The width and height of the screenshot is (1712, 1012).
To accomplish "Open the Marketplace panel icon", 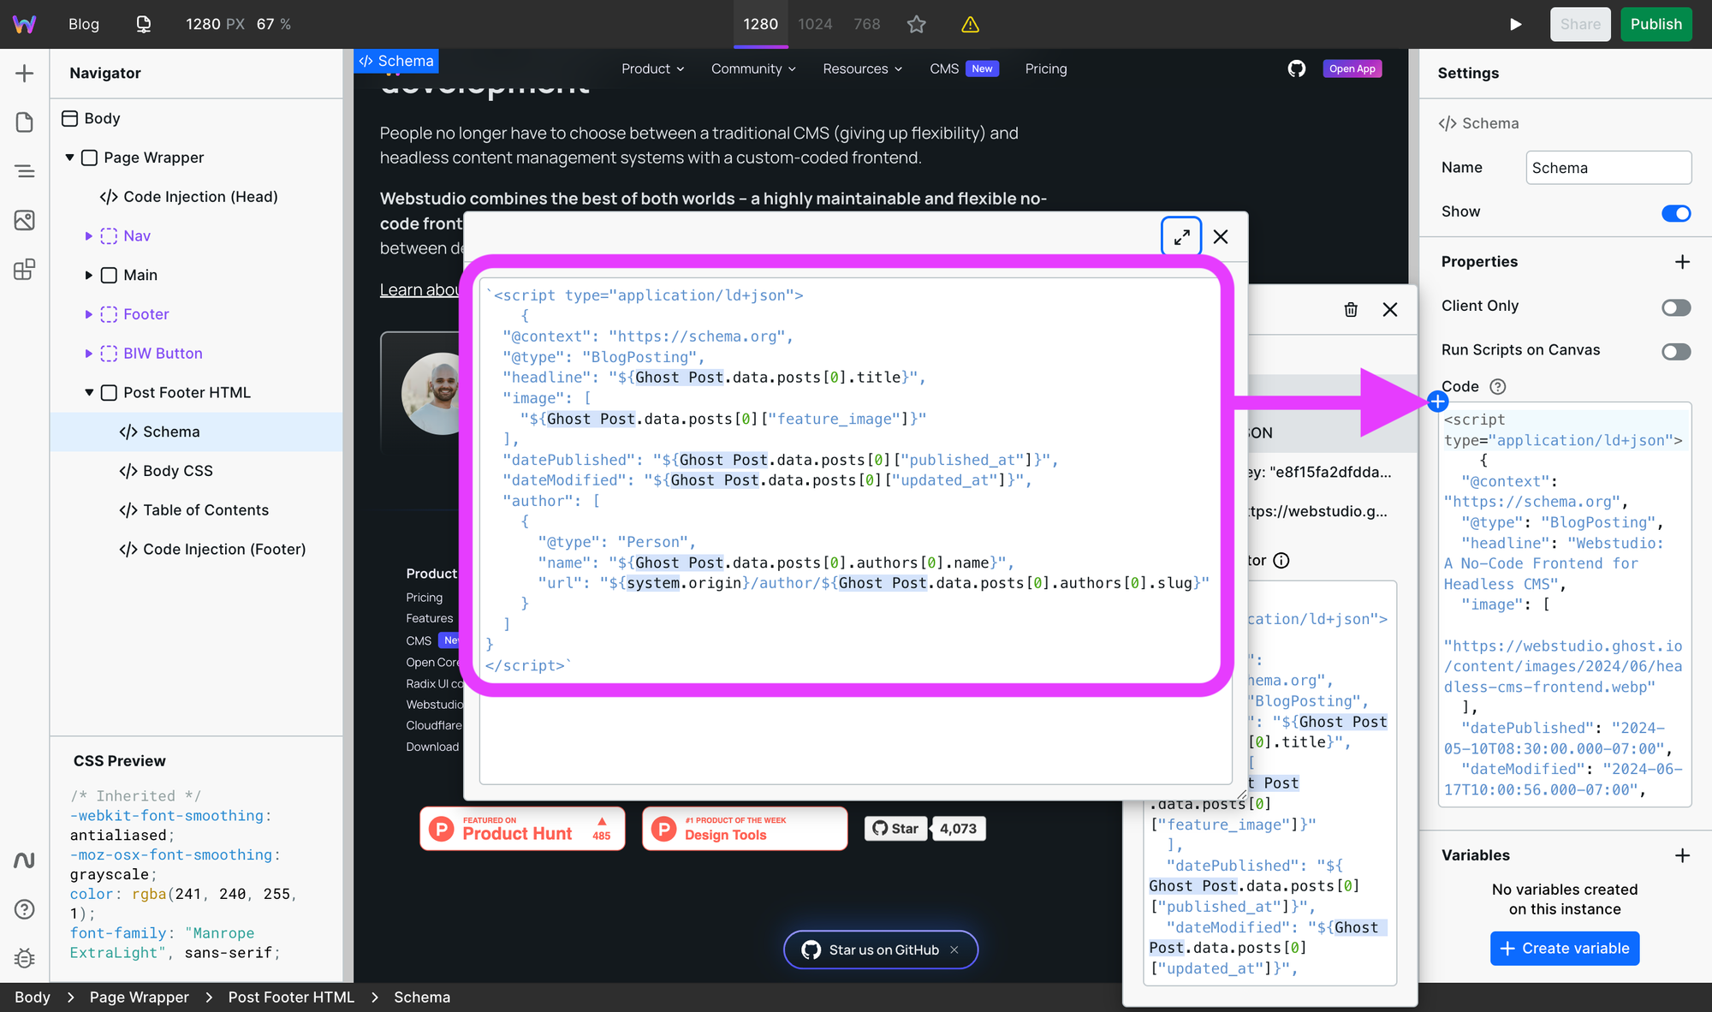I will pyautogui.click(x=25, y=269).
